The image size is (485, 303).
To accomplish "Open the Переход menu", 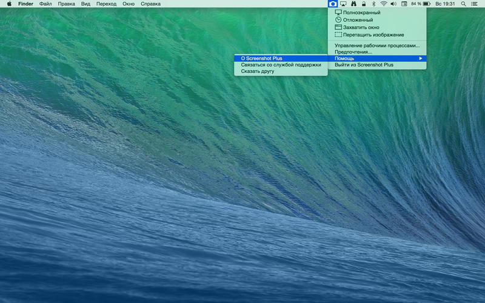I will tap(107, 4).
